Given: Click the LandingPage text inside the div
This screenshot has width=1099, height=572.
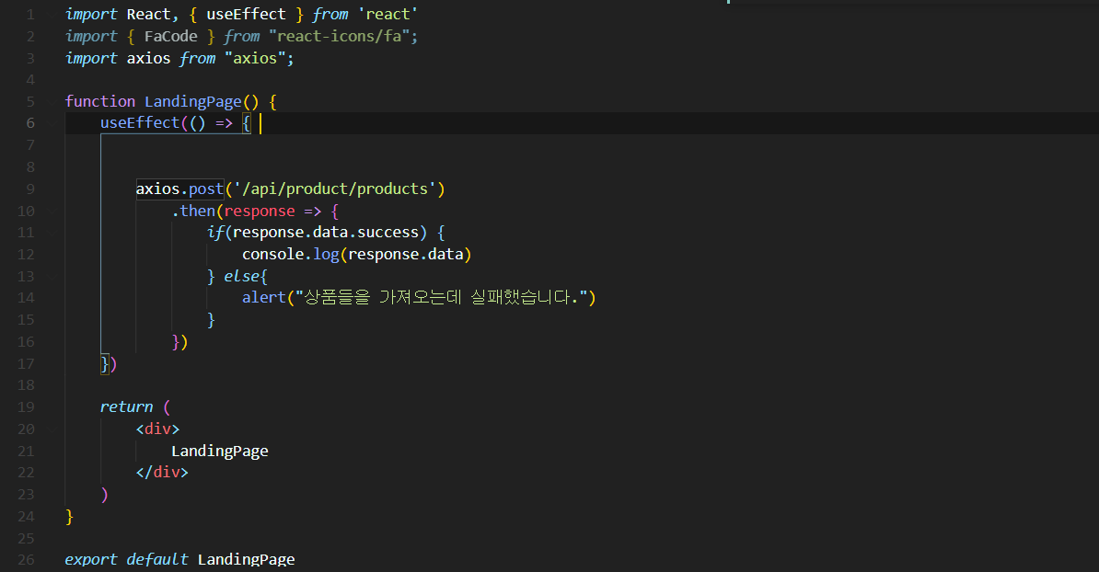Looking at the screenshot, I should coord(219,452).
